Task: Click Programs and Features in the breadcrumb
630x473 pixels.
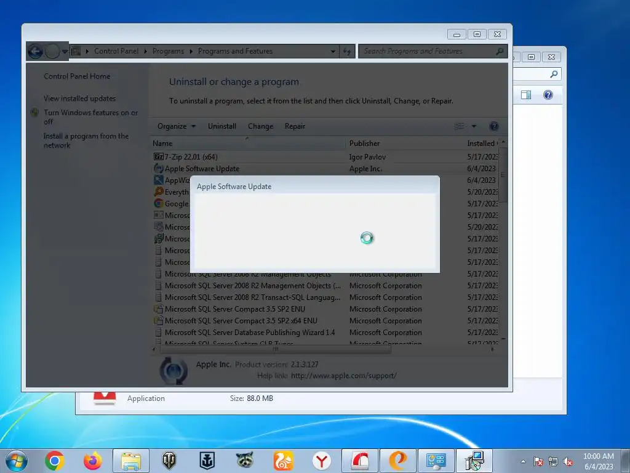Action: tap(235, 51)
